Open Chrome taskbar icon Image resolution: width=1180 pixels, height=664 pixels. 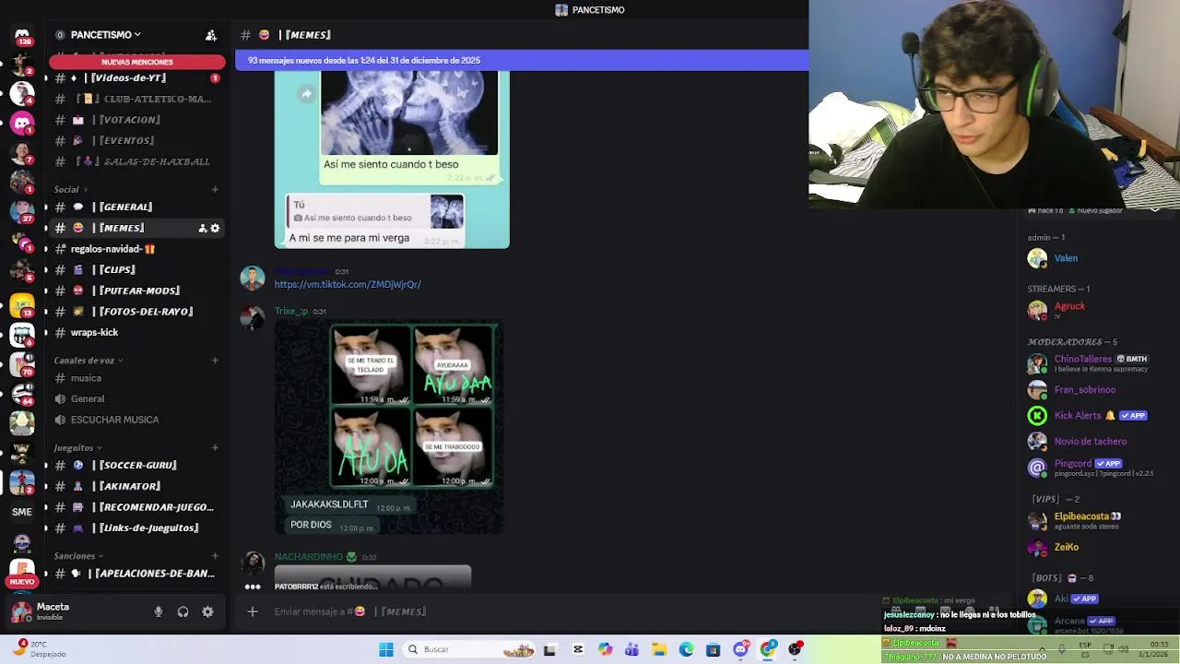(x=767, y=649)
